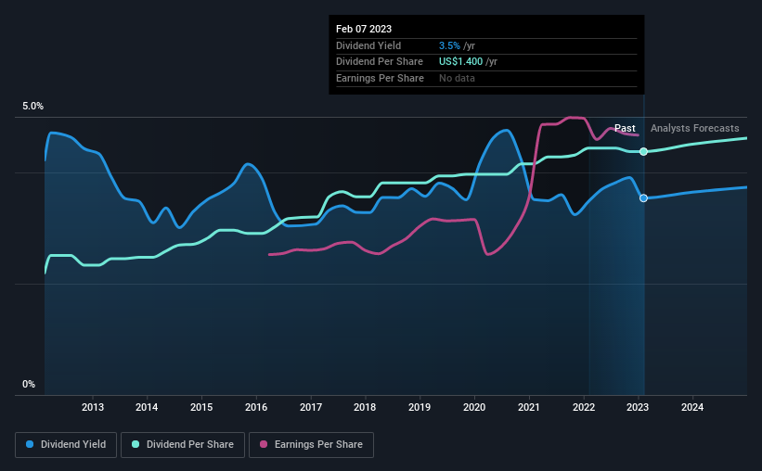Click the teal Dividend Per Share data point marker

tap(643, 151)
